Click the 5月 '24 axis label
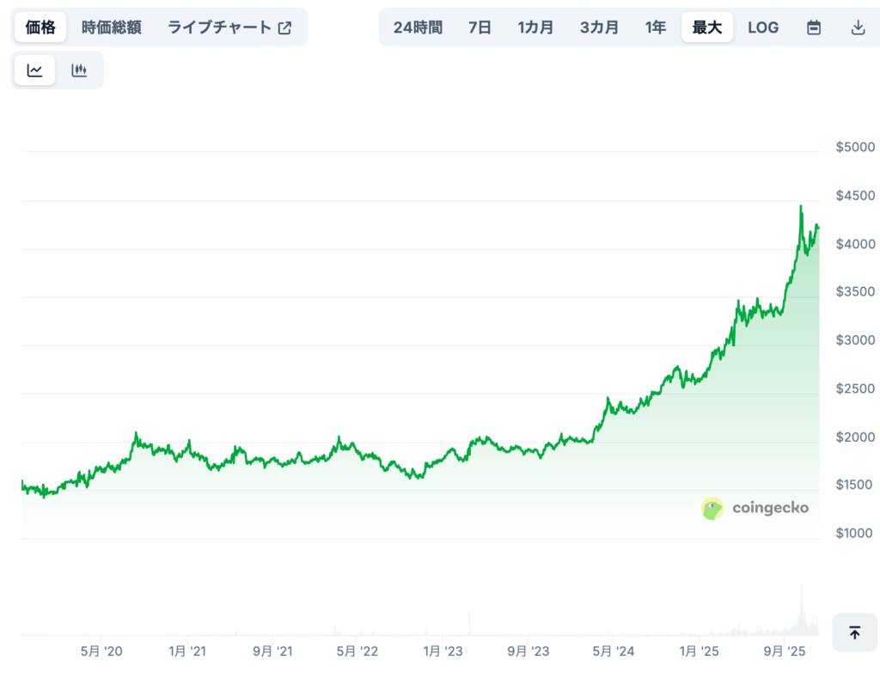 coord(615,652)
